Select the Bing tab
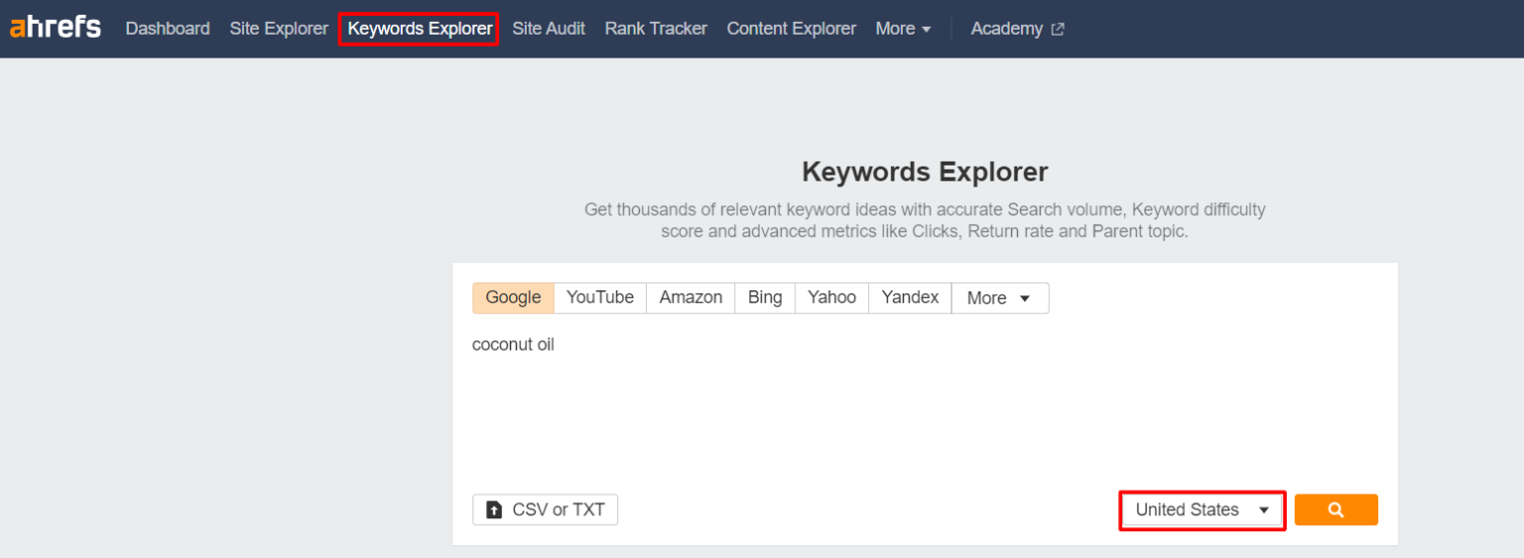The width and height of the screenshot is (1524, 558). 765,297
